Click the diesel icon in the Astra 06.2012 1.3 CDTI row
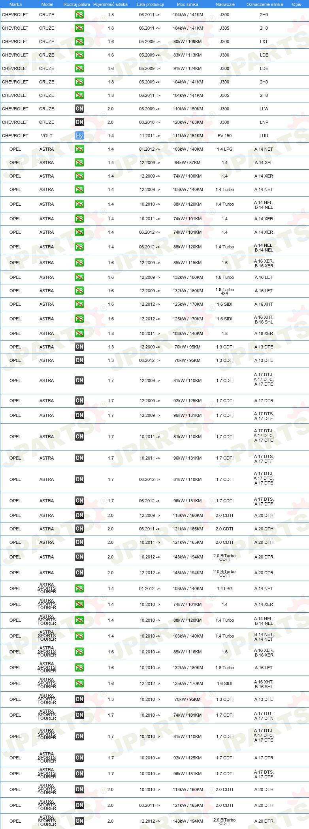Image resolution: width=309 pixels, height=829 pixels. 79,360
